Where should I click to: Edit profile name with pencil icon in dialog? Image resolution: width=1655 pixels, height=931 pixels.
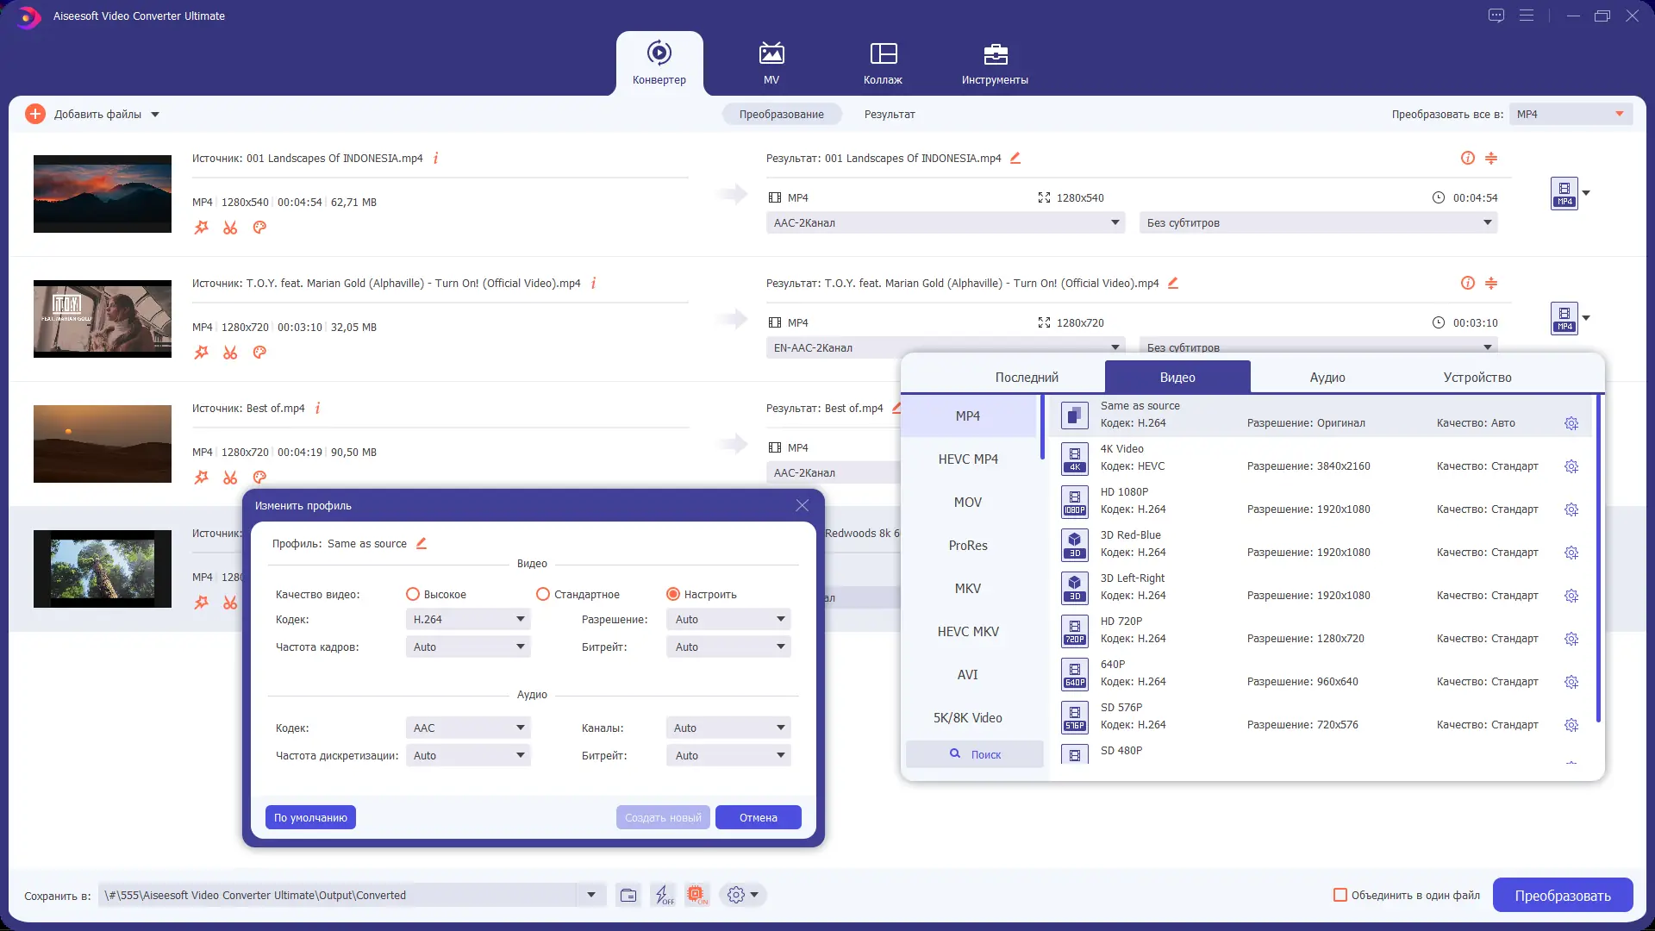point(422,544)
